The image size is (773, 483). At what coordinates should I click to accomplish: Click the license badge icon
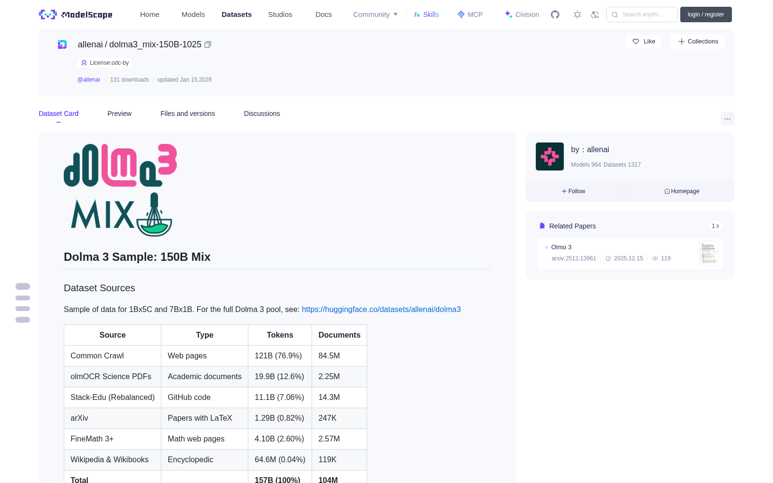84,63
